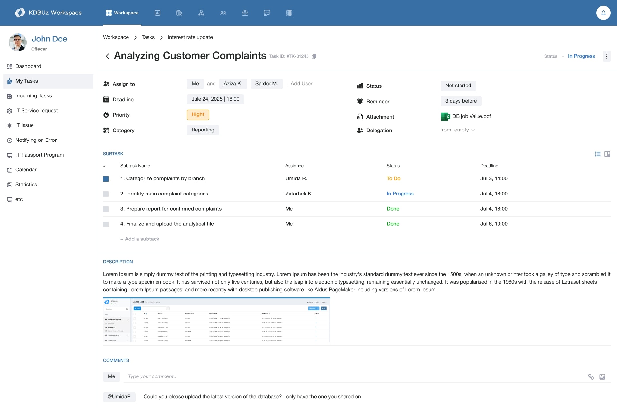This screenshot has width=617, height=408.
Task: Switch subtasks to list view
Action: point(598,154)
